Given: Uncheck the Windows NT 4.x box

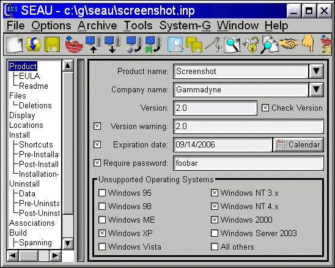Looking at the screenshot, I should click(x=215, y=206).
